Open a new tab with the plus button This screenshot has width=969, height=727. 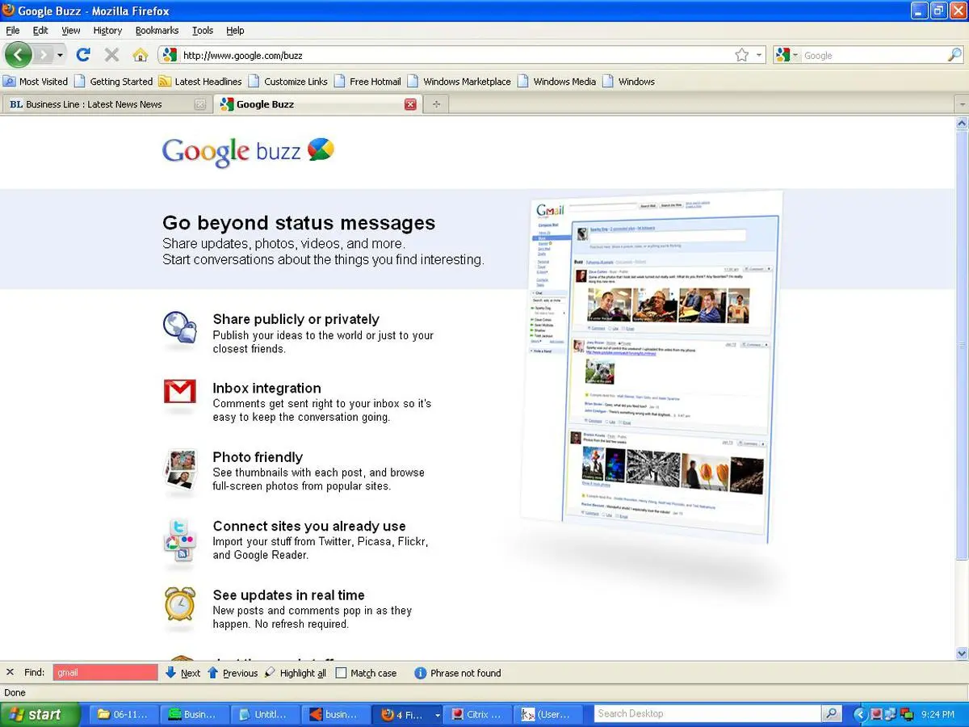pos(436,104)
